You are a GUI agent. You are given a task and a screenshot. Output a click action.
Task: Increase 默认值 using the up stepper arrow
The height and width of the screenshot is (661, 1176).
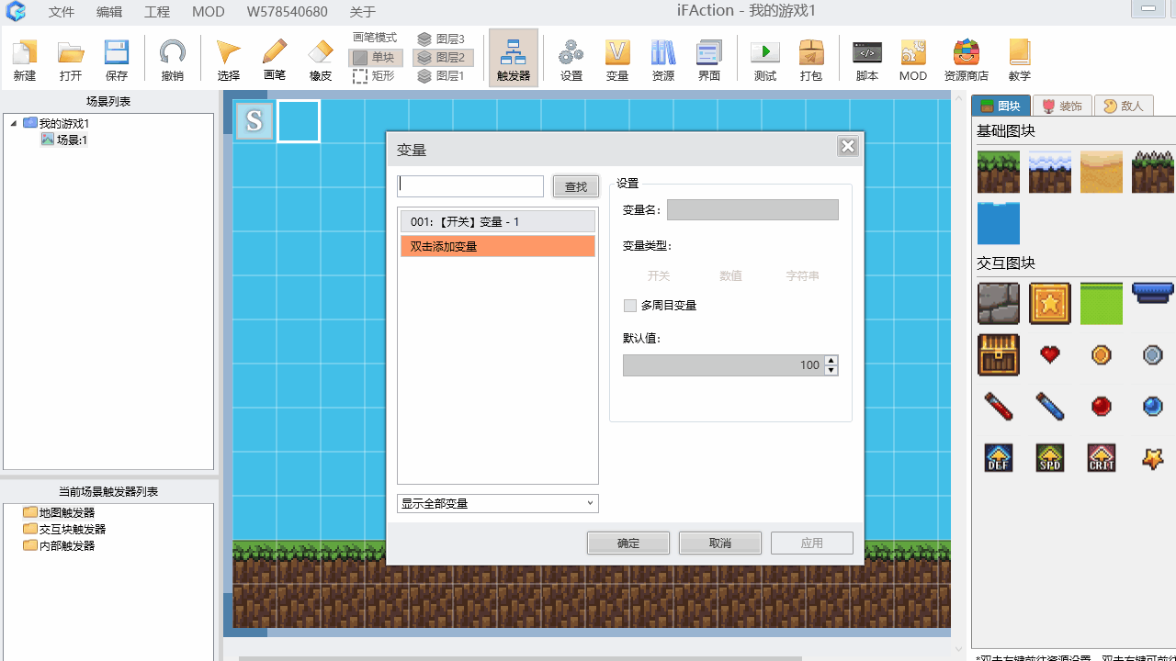pyautogui.click(x=831, y=360)
